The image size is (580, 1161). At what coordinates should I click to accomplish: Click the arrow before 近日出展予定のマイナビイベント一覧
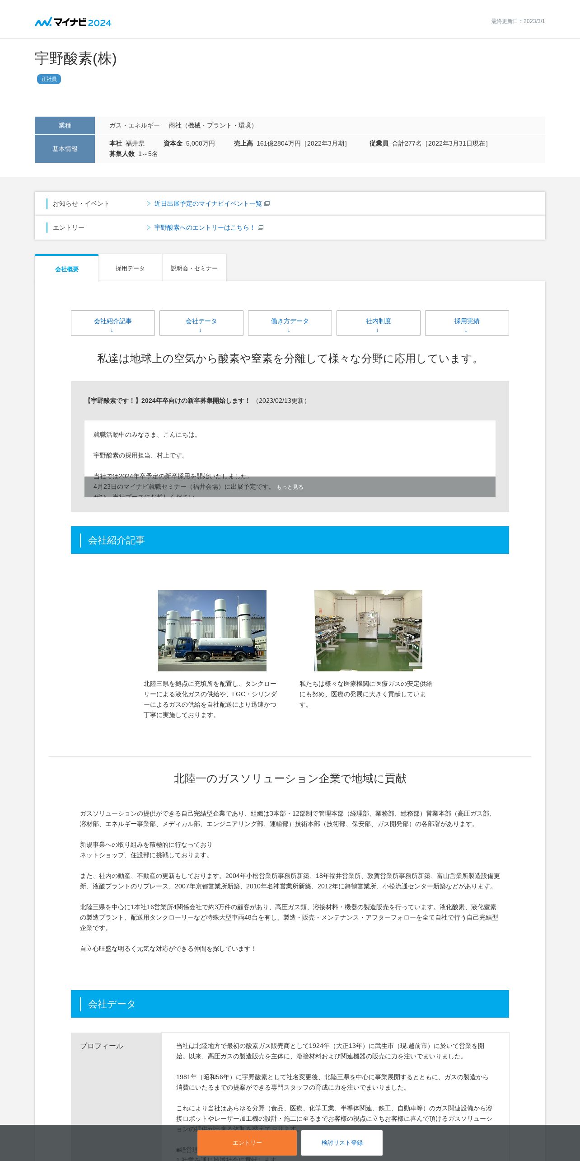149,203
